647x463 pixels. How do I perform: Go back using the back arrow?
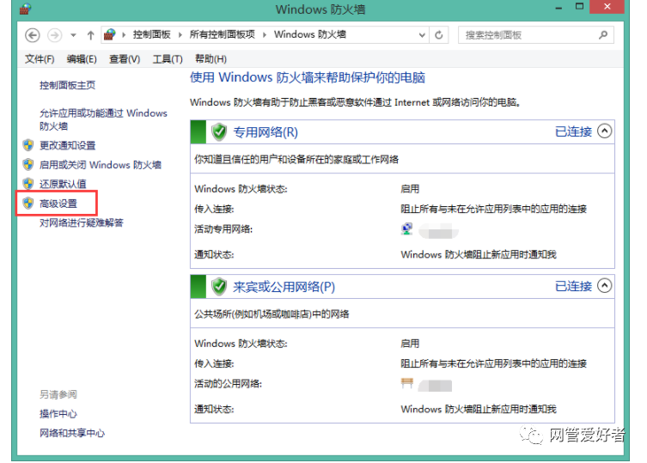pos(32,35)
